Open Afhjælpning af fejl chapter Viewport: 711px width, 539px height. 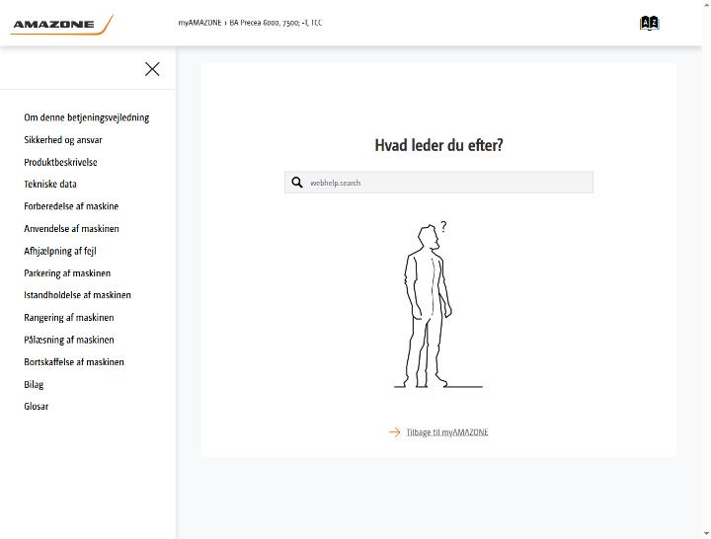coord(60,251)
